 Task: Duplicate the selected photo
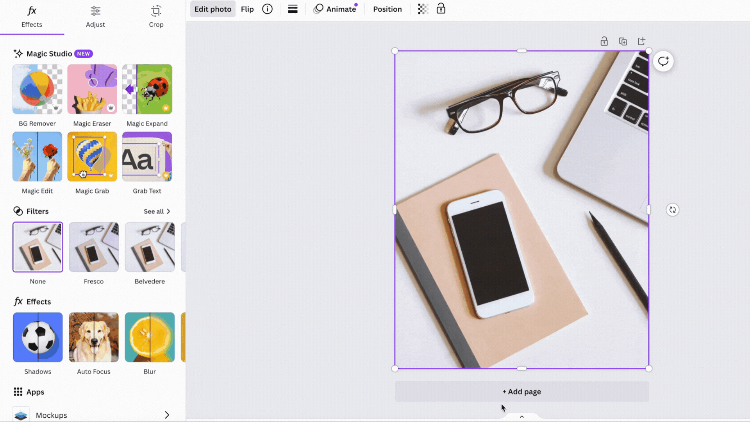(x=623, y=41)
